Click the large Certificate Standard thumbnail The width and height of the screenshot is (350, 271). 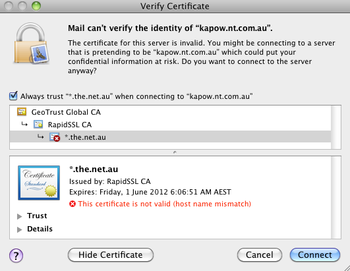click(x=39, y=183)
